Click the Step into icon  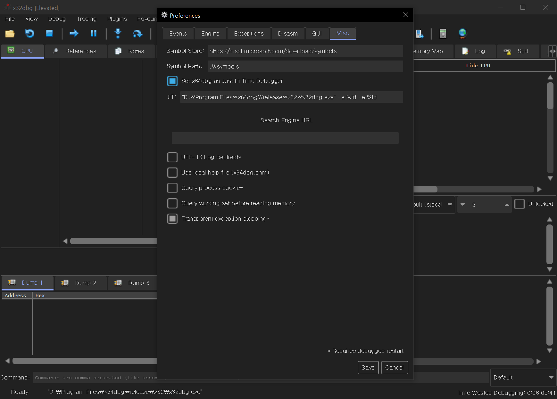118,33
